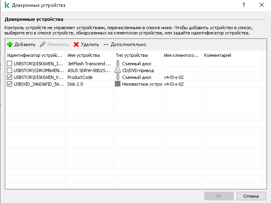Click the removable disk icon in the ProductCode row

point(118,77)
